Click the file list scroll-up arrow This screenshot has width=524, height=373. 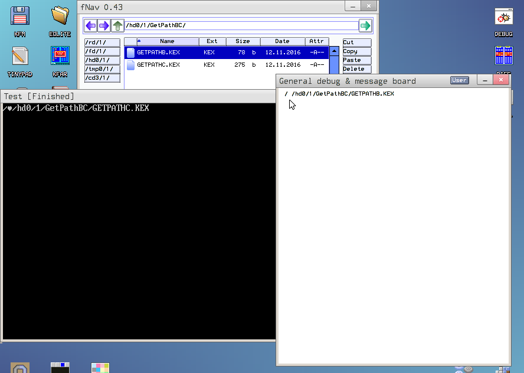point(334,51)
